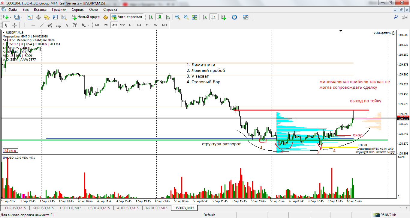The width and height of the screenshot is (410, 218).
Task: Switch chart to candlesticks mode
Action: [x=159, y=17]
